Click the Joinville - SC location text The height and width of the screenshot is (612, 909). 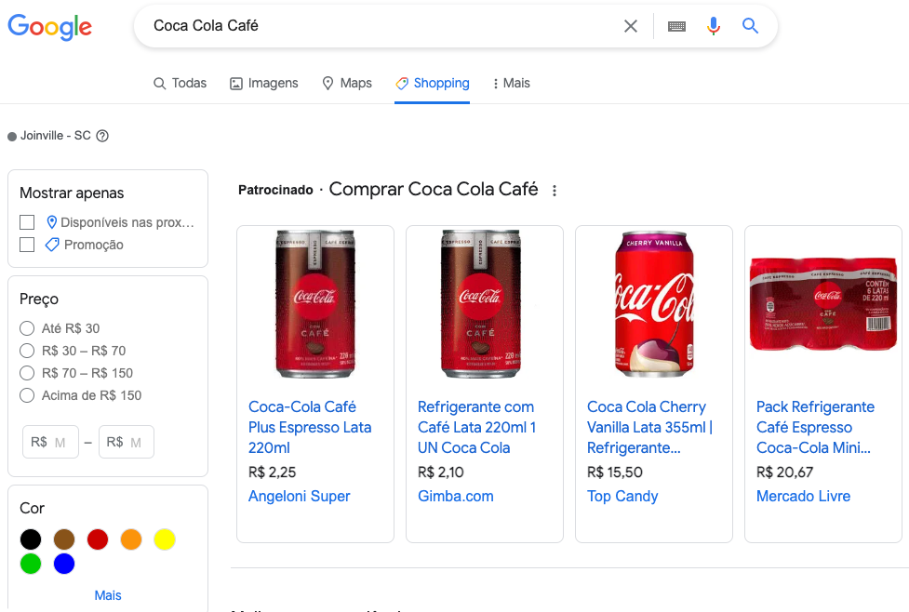pos(56,136)
